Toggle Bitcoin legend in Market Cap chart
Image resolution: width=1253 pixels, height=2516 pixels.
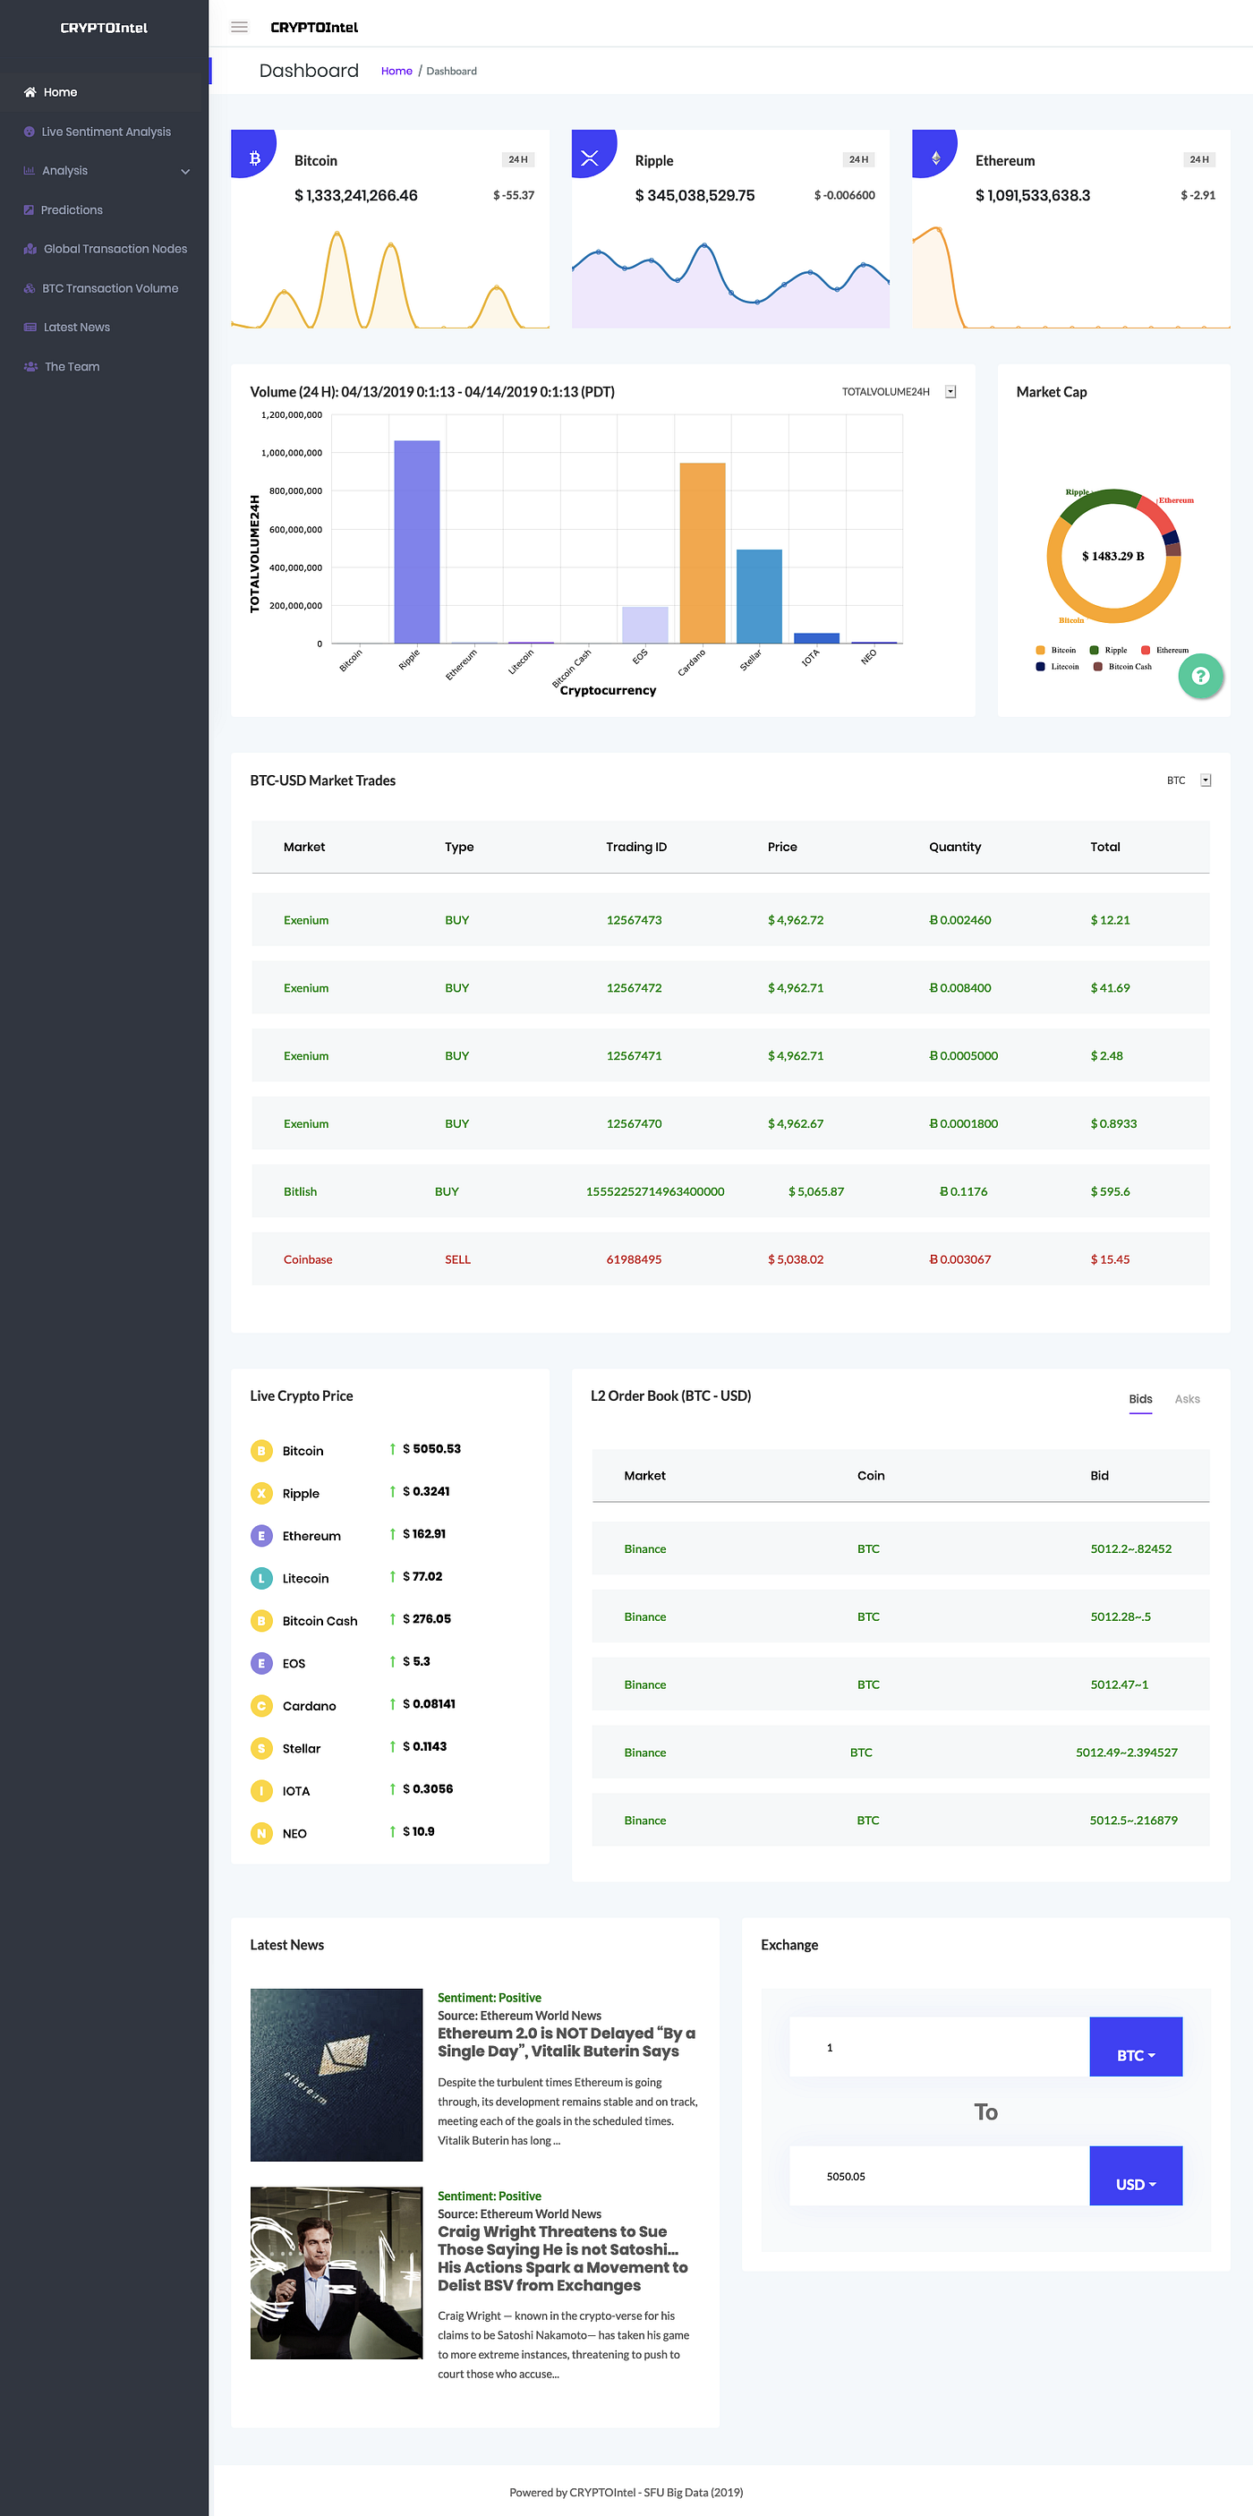(x=1056, y=650)
